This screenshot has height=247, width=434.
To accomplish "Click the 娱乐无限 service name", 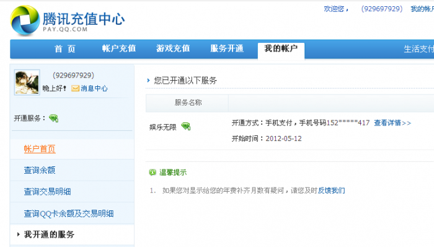I will pyautogui.click(x=162, y=127).
